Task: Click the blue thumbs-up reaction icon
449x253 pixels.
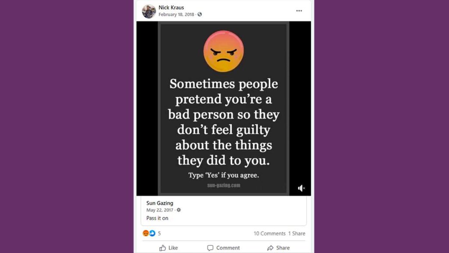Action: [x=152, y=233]
